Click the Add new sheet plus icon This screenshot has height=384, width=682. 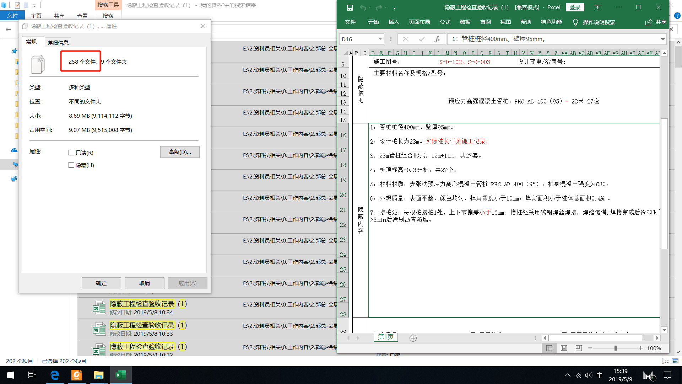point(413,338)
